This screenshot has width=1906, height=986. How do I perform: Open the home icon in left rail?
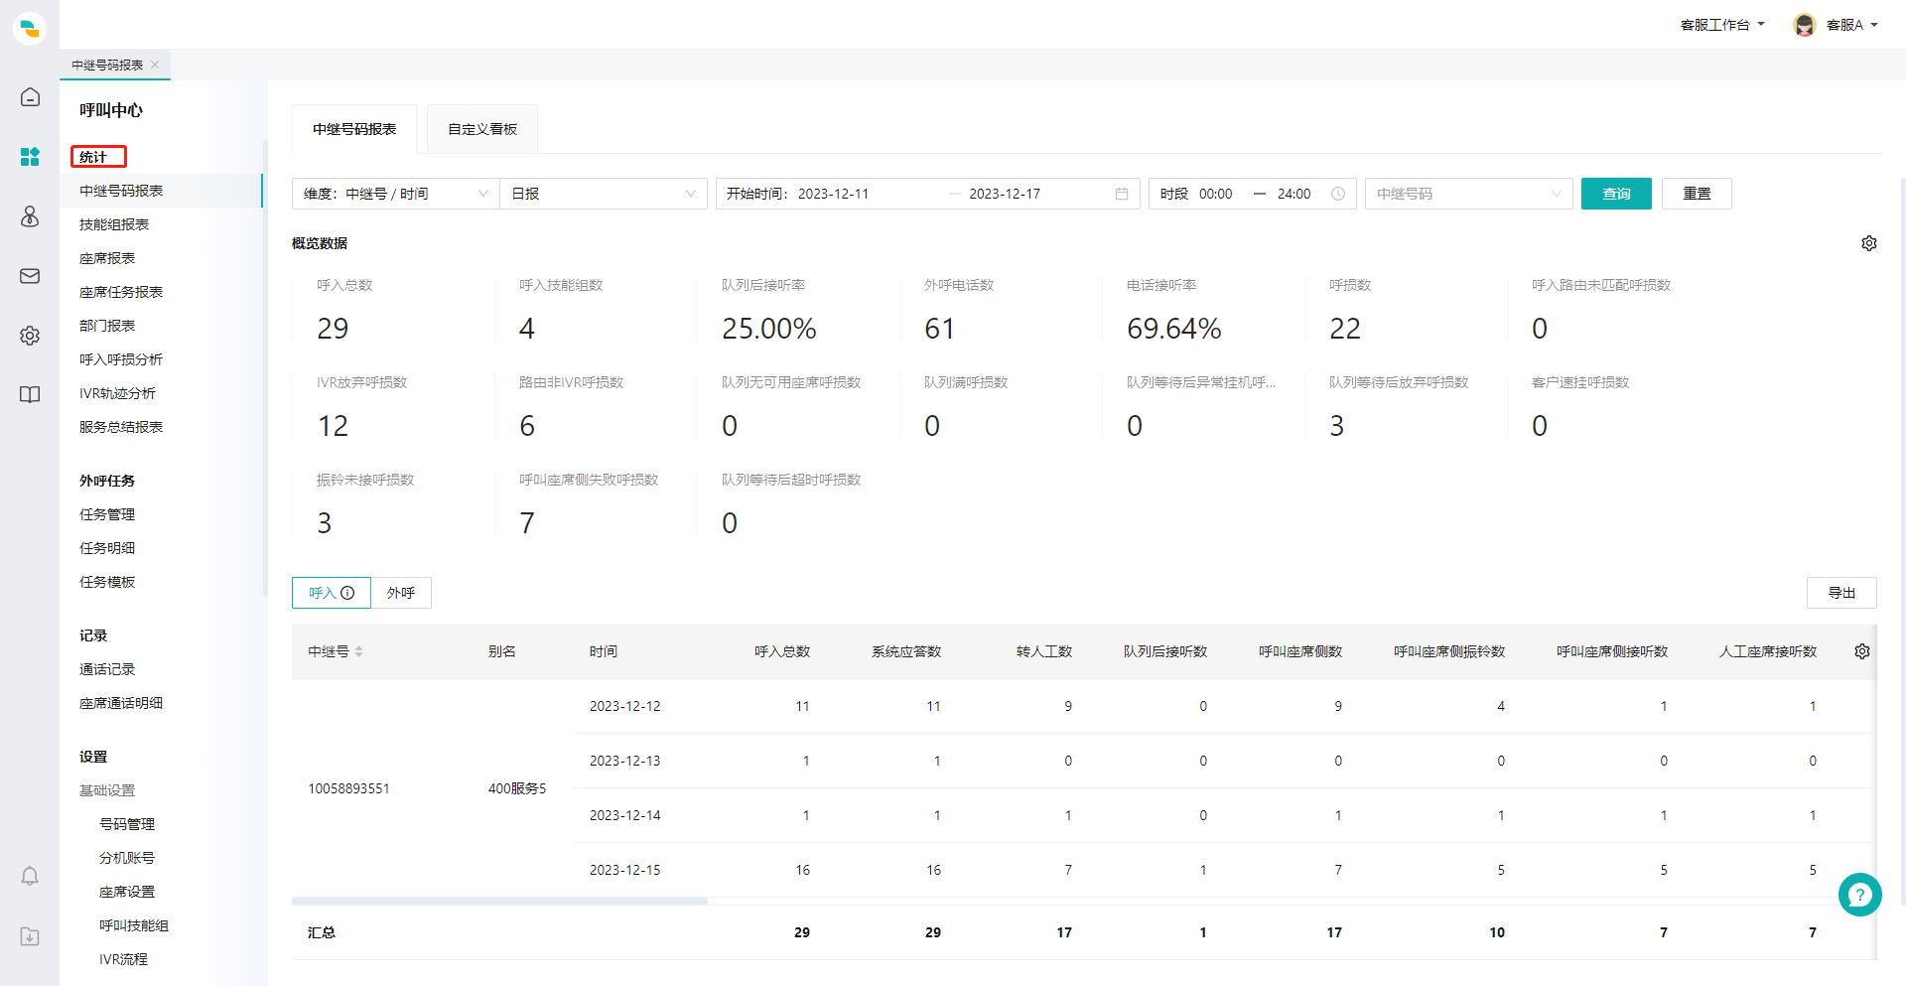point(30,96)
